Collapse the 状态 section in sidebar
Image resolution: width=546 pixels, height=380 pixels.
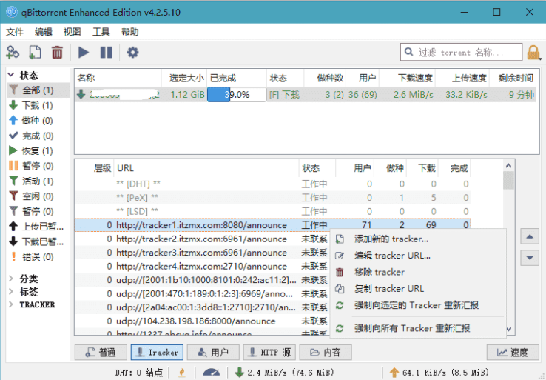tap(11, 75)
